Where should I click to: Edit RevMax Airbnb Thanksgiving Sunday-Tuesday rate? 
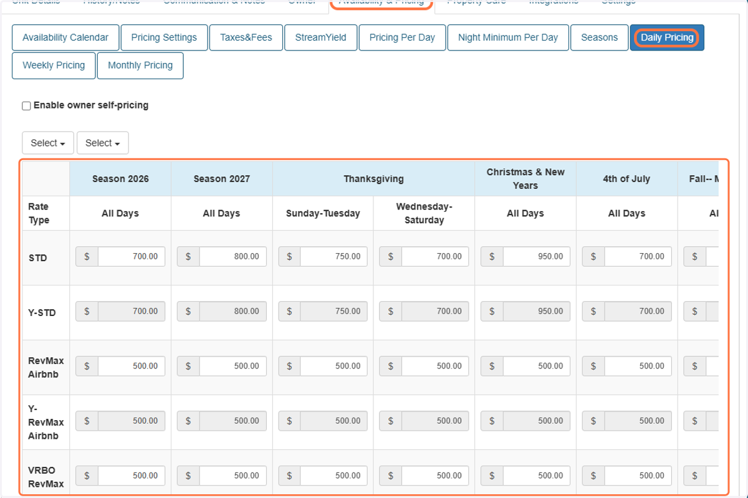[334, 366]
